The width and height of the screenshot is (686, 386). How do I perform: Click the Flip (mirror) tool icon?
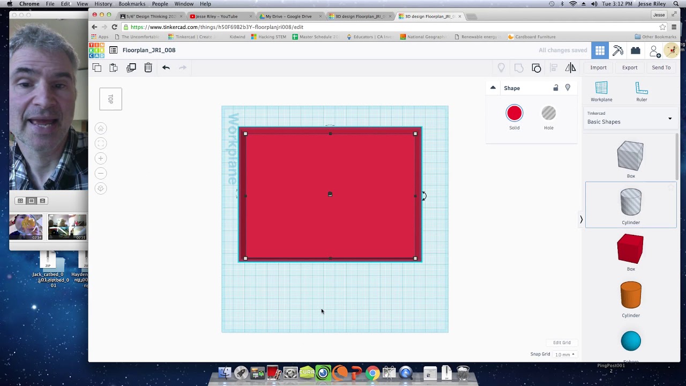(570, 68)
